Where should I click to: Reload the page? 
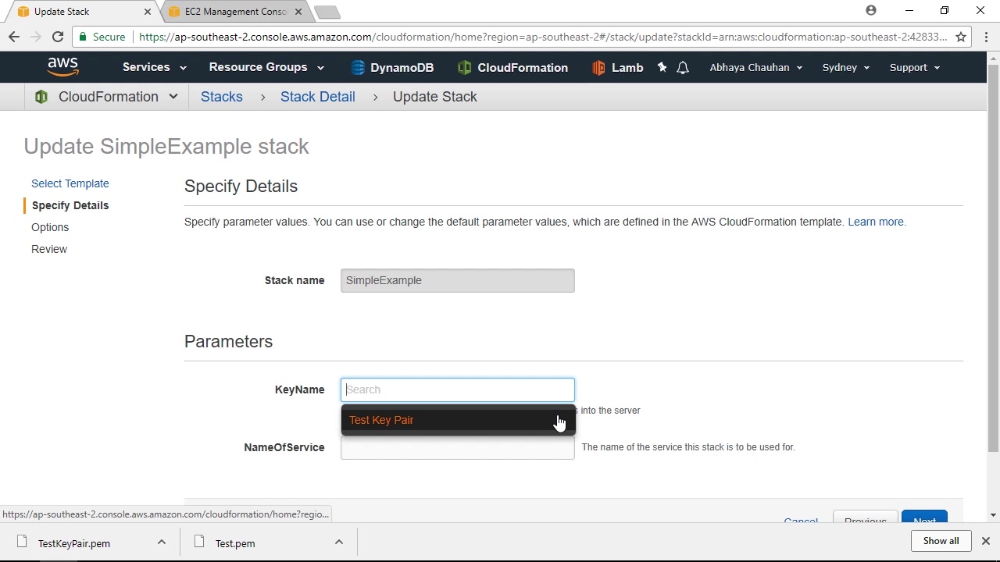coord(58,37)
